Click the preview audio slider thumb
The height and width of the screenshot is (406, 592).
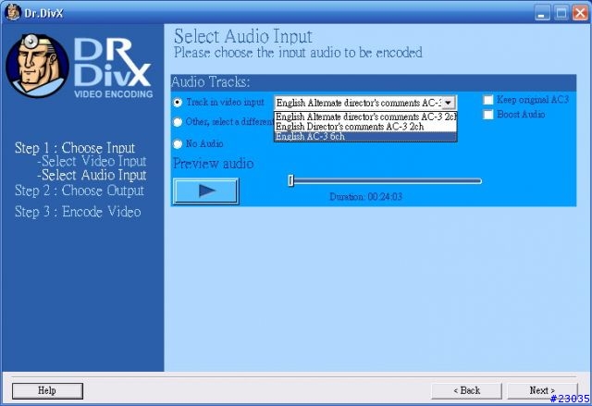290,180
